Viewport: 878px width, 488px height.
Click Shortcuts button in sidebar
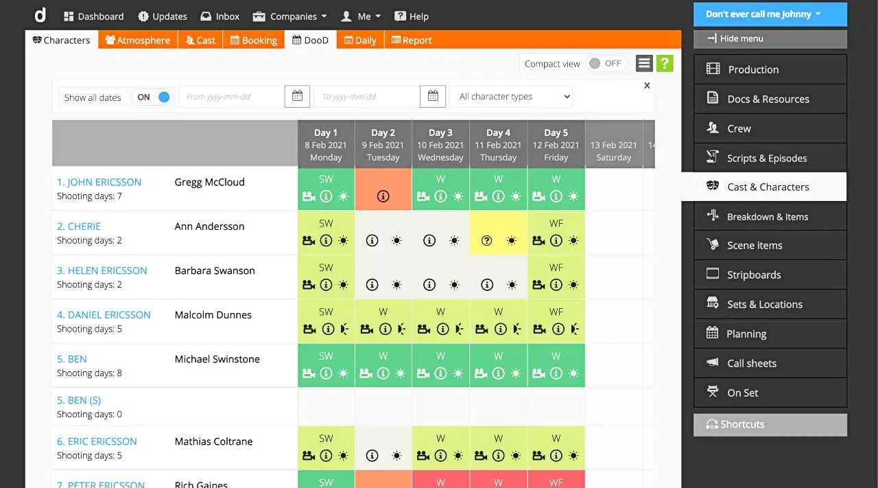770,424
